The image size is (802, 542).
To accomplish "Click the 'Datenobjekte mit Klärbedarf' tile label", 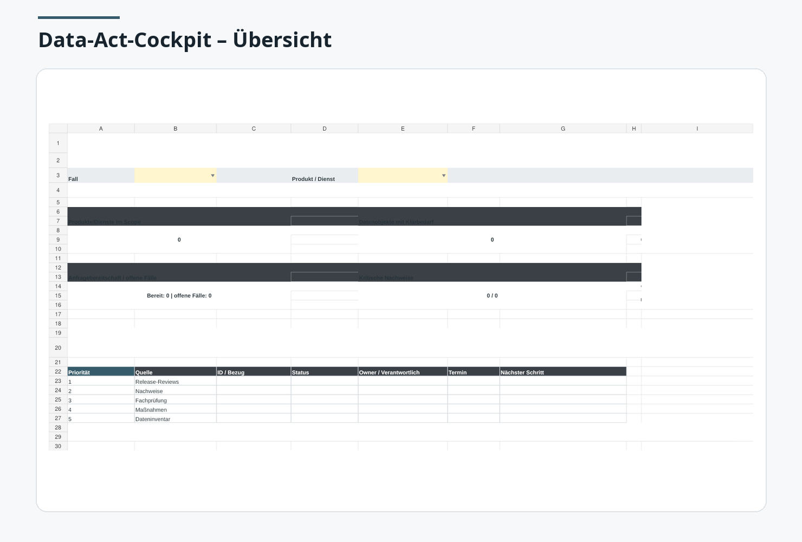I will [396, 222].
